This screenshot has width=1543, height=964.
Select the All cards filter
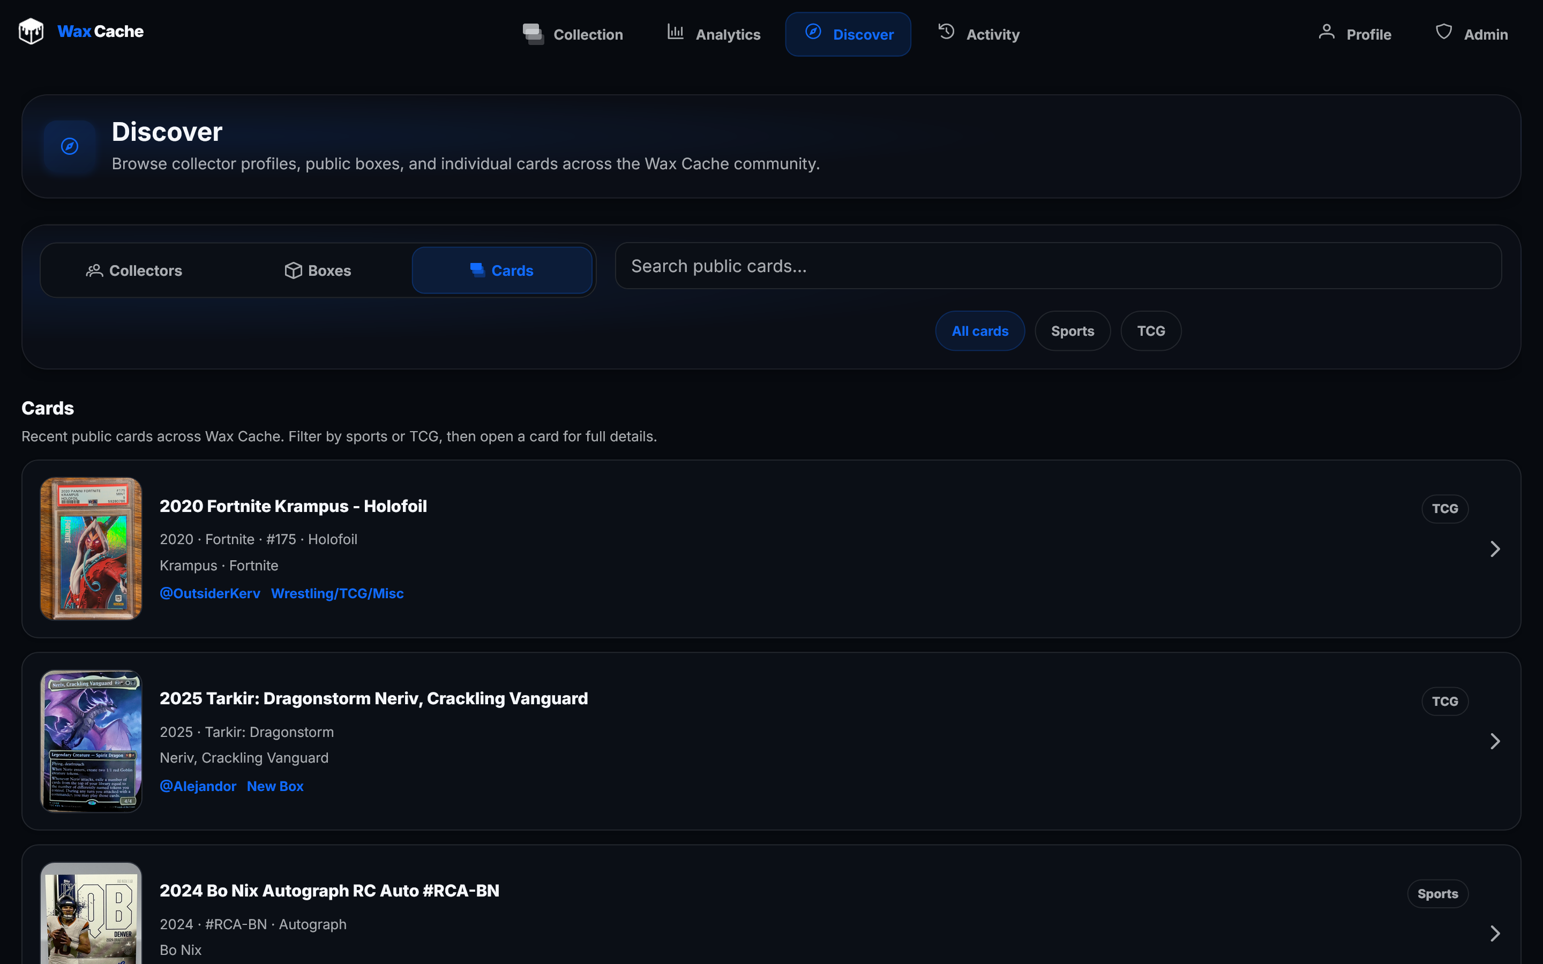tap(980, 331)
